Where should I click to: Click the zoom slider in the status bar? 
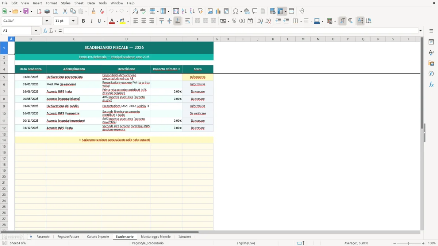coord(409,243)
